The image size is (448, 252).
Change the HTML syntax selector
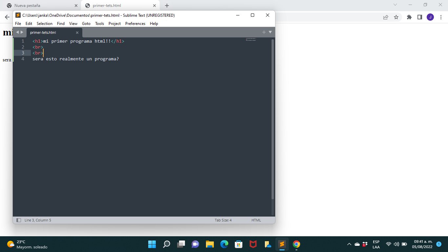tap(256, 220)
